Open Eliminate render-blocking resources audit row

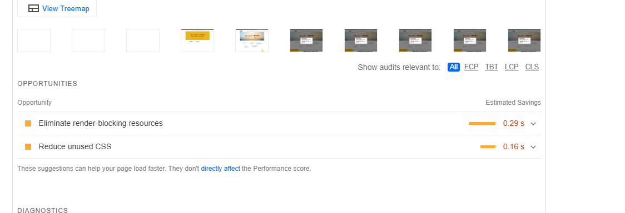(x=279, y=124)
